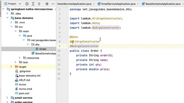Fold the import block at line 3
This screenshot has height=103, width=184.
point(68,18)
